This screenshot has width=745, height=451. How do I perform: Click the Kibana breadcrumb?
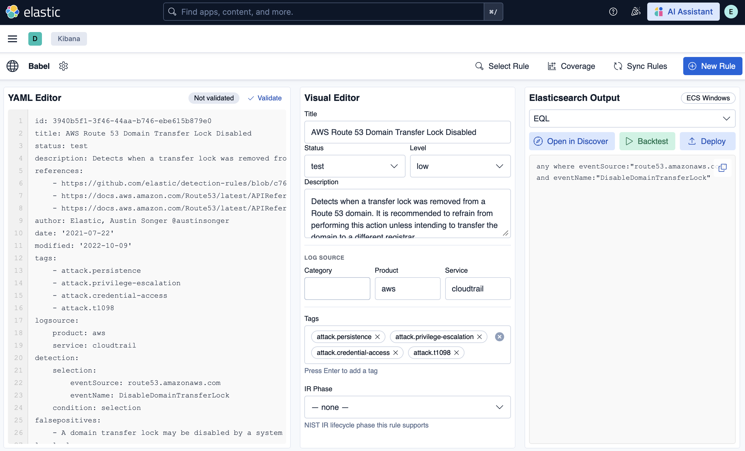coord(69,39)
